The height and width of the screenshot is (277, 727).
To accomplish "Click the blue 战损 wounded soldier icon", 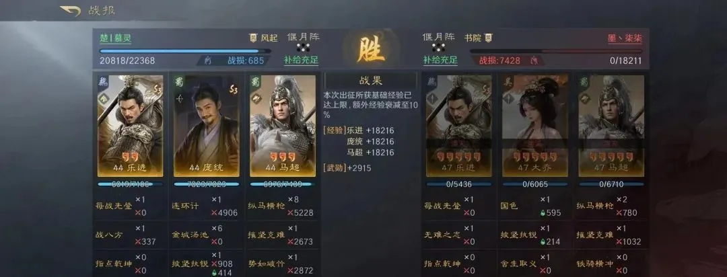I will pyautogui.click(x=207, y=61).
